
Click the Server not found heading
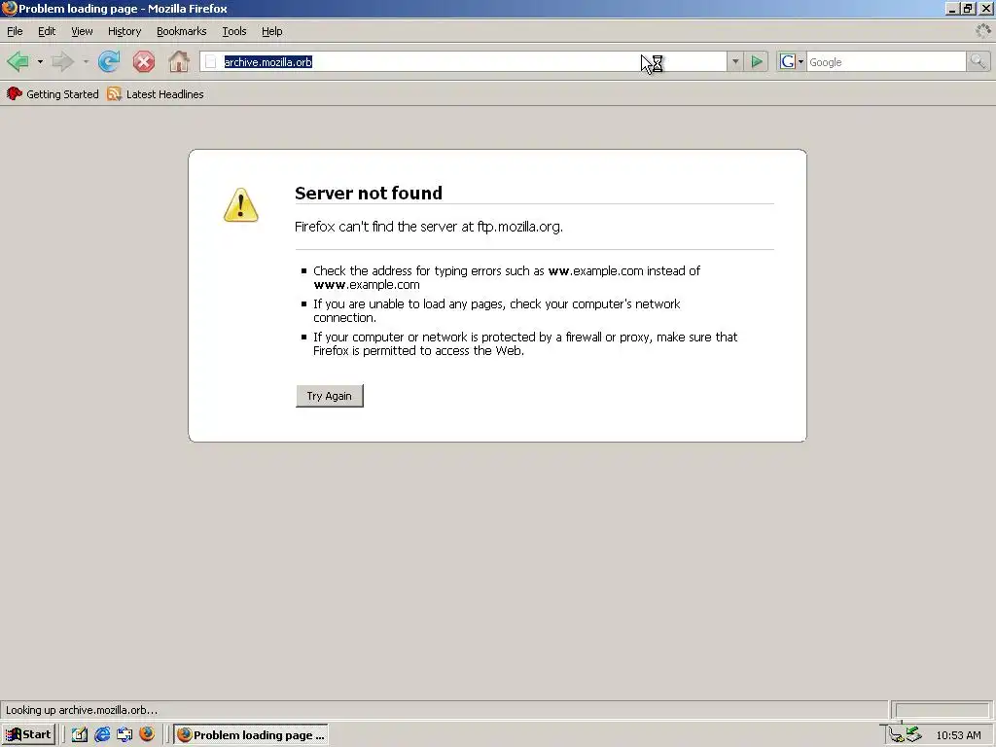(369, 194)
